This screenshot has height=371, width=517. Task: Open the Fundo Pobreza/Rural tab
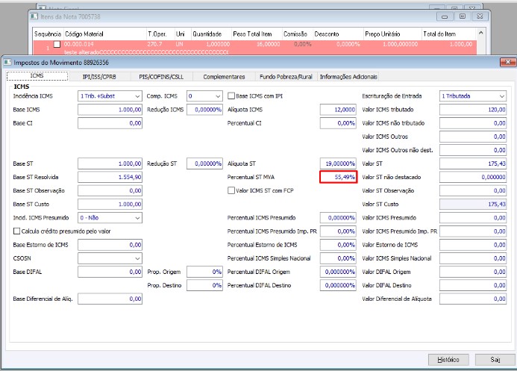[x=286, y=77]
